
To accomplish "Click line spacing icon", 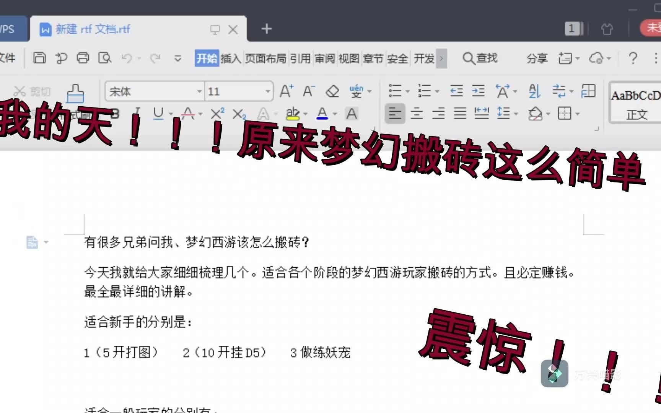I will tap(503, 114).
